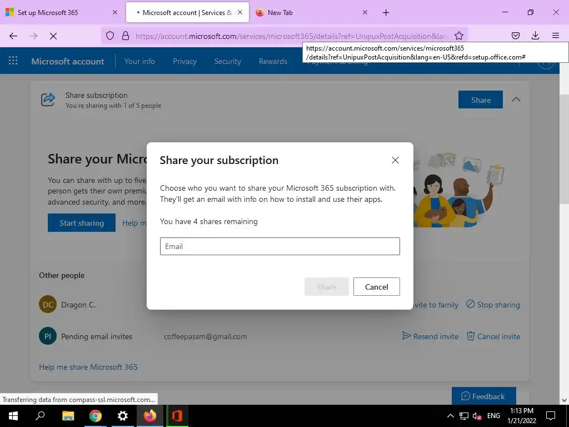Open the Rewards menu item
Screen dimensions: 569x427
(x=273, y=61)
